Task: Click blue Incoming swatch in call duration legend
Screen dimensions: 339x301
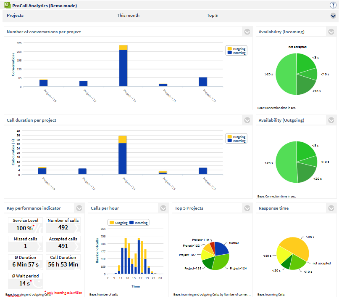Action: pos(230,141)
